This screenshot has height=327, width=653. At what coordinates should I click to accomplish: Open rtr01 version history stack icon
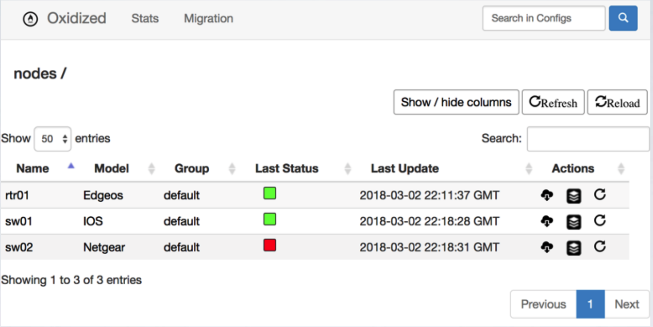pyautogui.click(x=573, y=196)
